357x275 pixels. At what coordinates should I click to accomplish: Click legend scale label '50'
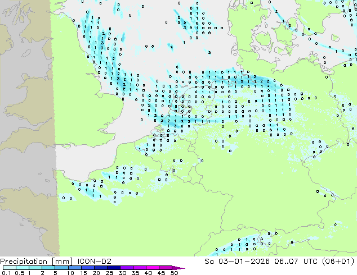[175, 273]
